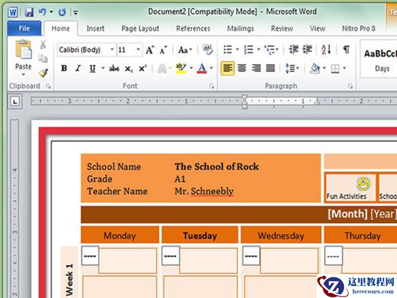Viewport: 397px width, 298px height.
Task: Open the font size dropdown showing 11
Action: pyautogui.click(x=139, y=50)
